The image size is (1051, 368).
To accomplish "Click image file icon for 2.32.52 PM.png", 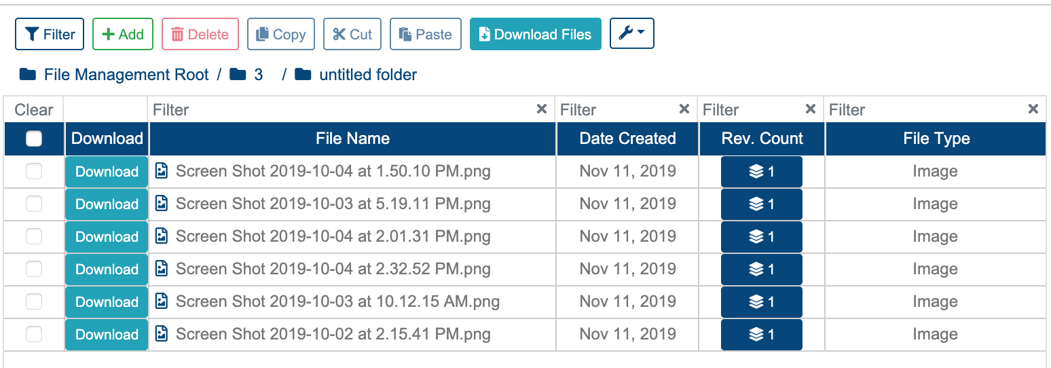I will tap(162, 268).
